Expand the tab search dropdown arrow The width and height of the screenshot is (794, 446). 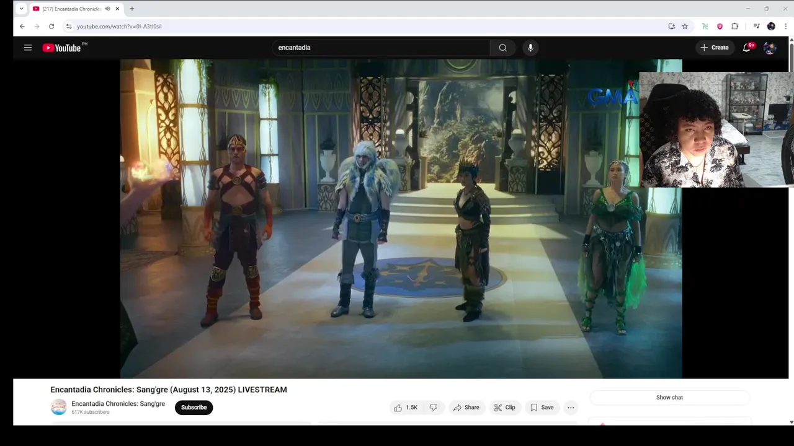21,9
